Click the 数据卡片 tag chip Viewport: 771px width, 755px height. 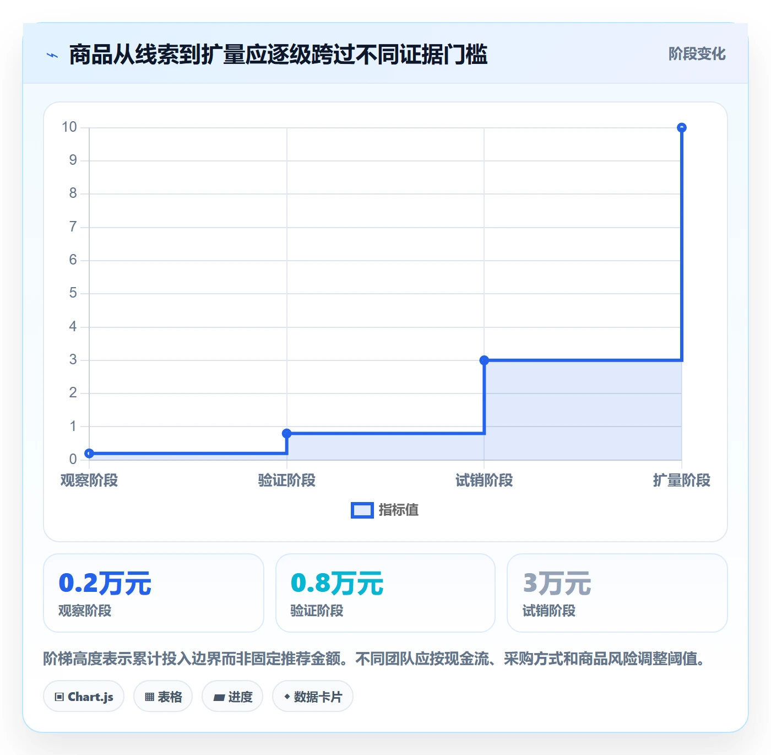click(313, 697)
